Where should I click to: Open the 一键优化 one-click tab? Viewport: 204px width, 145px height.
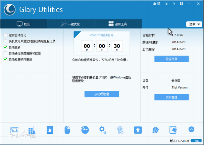click(x=71, y=24)
